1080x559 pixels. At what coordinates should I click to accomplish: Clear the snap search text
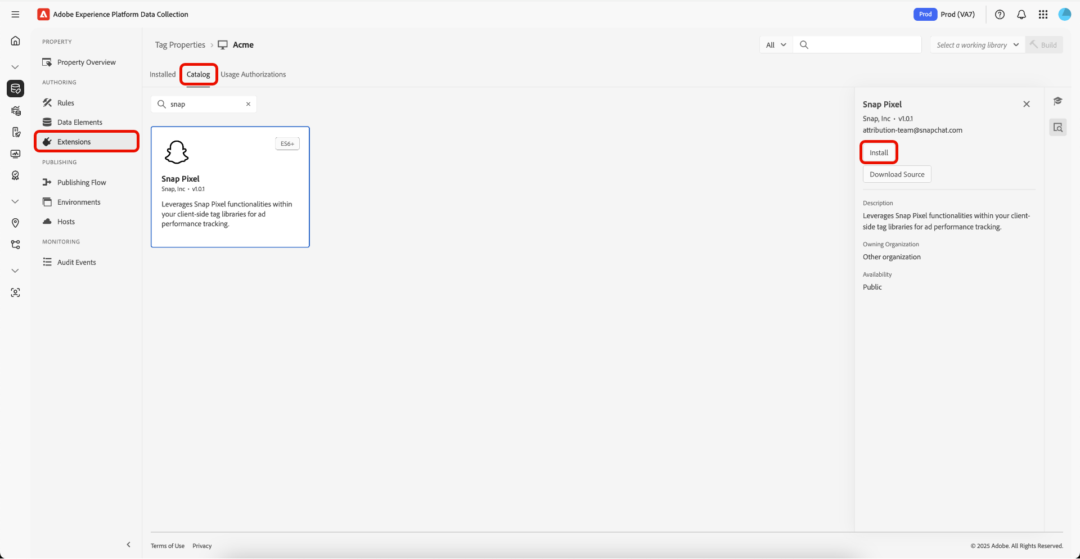tap(248, 104)
